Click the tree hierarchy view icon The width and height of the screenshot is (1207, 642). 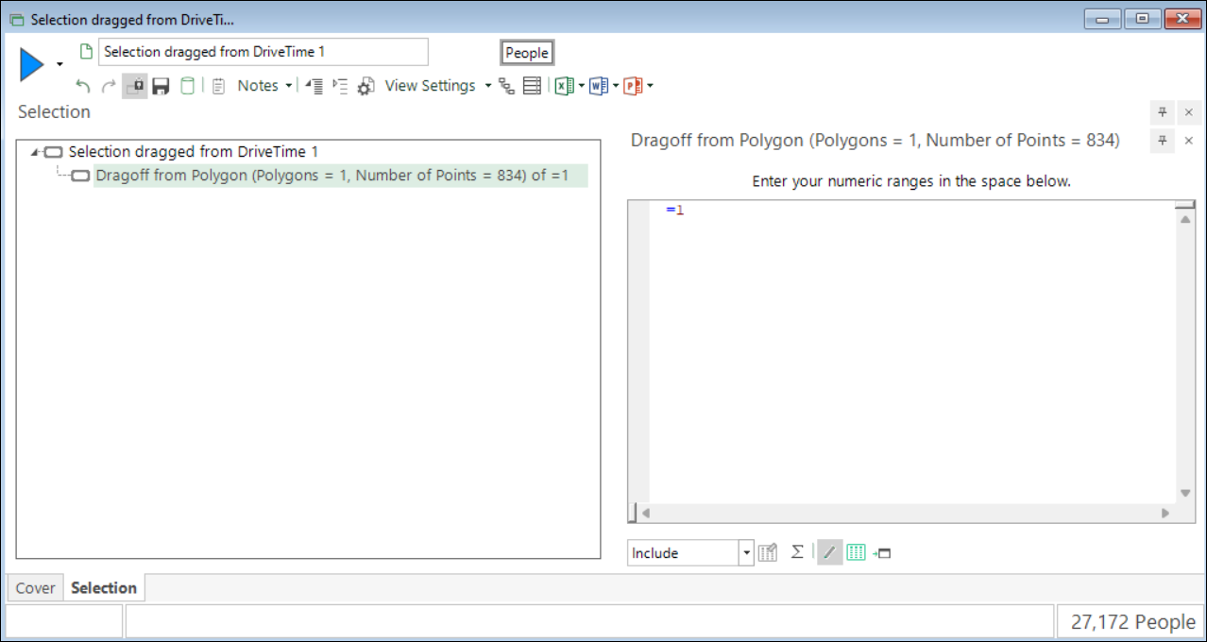tap(507, 86)
